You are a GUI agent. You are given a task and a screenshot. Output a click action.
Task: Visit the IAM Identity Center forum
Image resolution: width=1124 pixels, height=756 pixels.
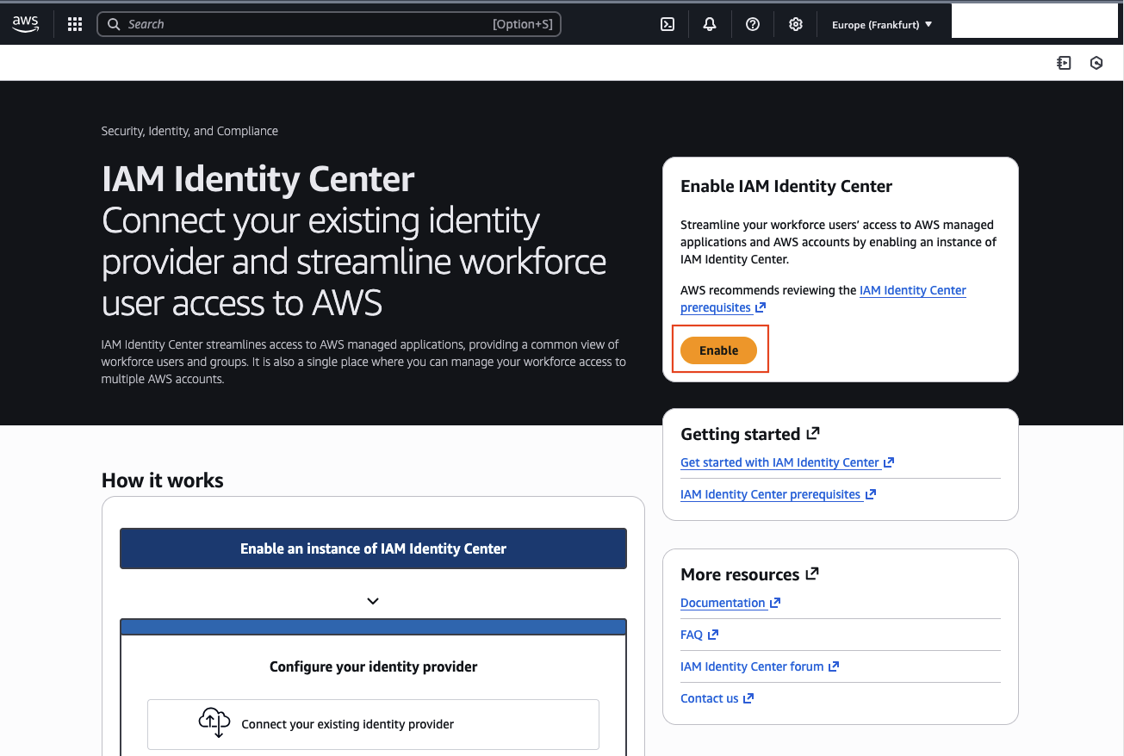[x=752, y=666]
